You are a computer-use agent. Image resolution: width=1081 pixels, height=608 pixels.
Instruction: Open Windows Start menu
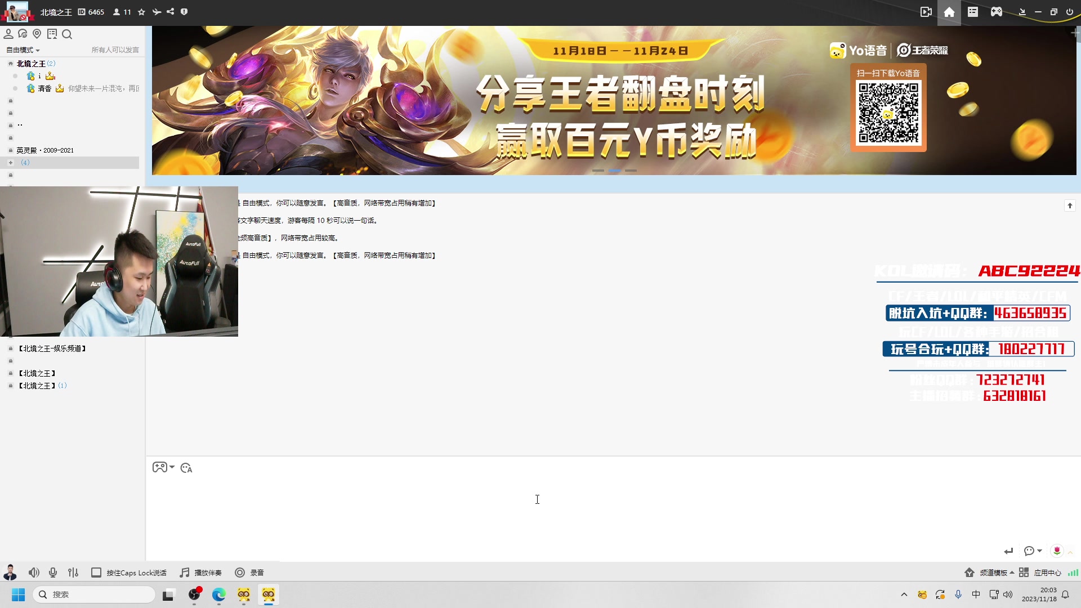[18, 594]
